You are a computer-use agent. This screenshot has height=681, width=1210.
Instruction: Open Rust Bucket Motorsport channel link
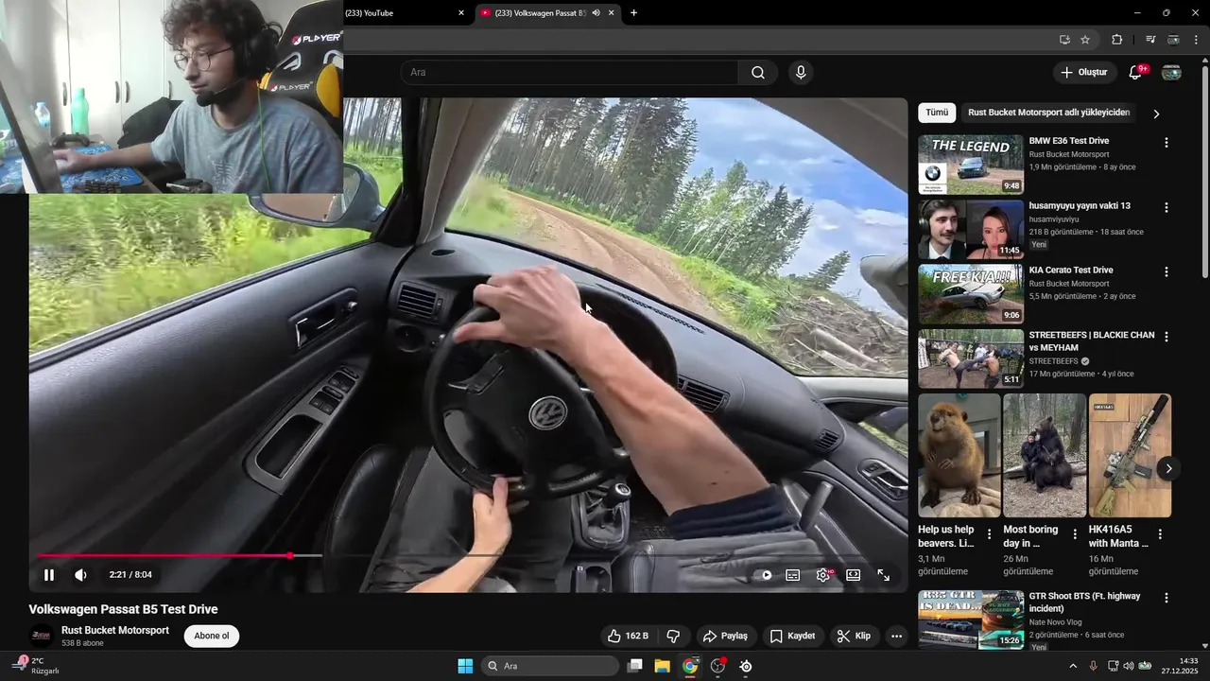coord(115,630)
